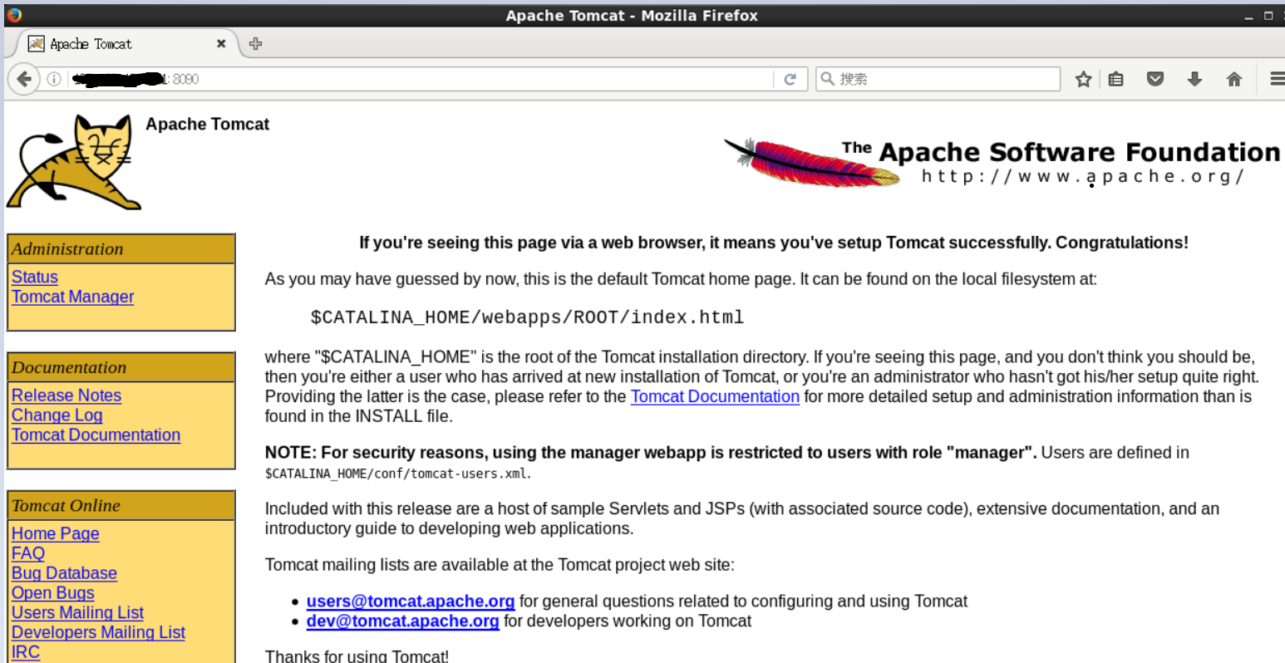This screenshot has width=1285, height=663.
Task: Click the Congratulations bold message line
Action: (774, 243)
